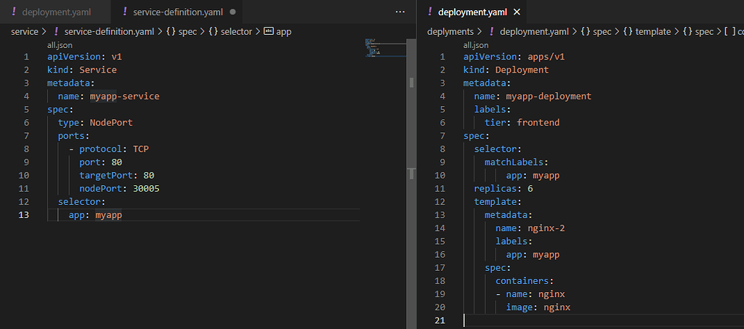
Task: Open service-definition.yaml breadcrumb dropdown
Action: point(109,31)
